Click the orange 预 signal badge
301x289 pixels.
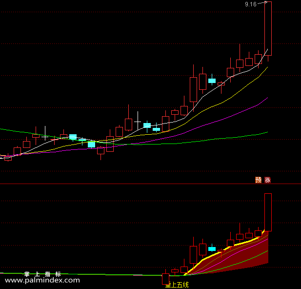click(x=258, y=180)
